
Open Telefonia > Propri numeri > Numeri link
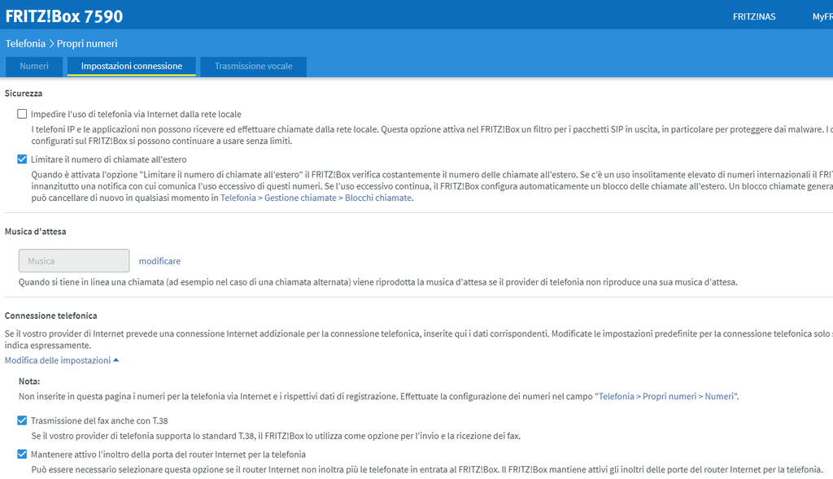666,396
